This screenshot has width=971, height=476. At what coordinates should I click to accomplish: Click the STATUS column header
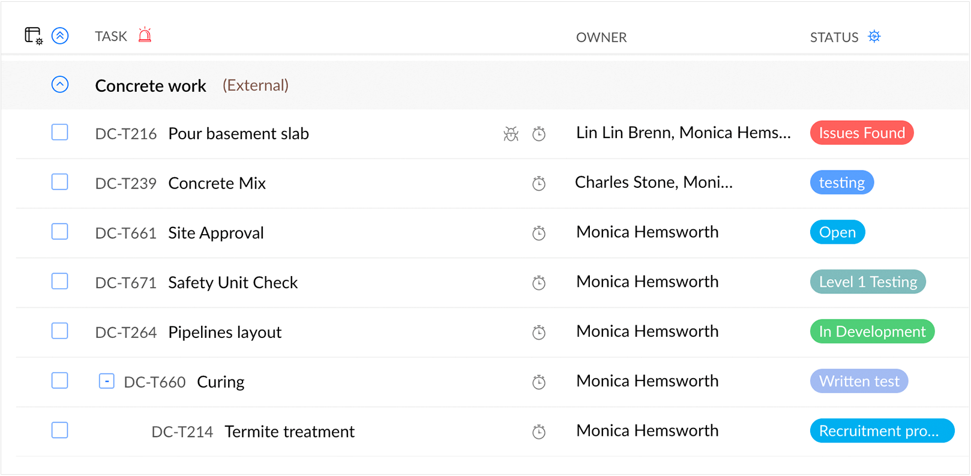tap(834, 37)
